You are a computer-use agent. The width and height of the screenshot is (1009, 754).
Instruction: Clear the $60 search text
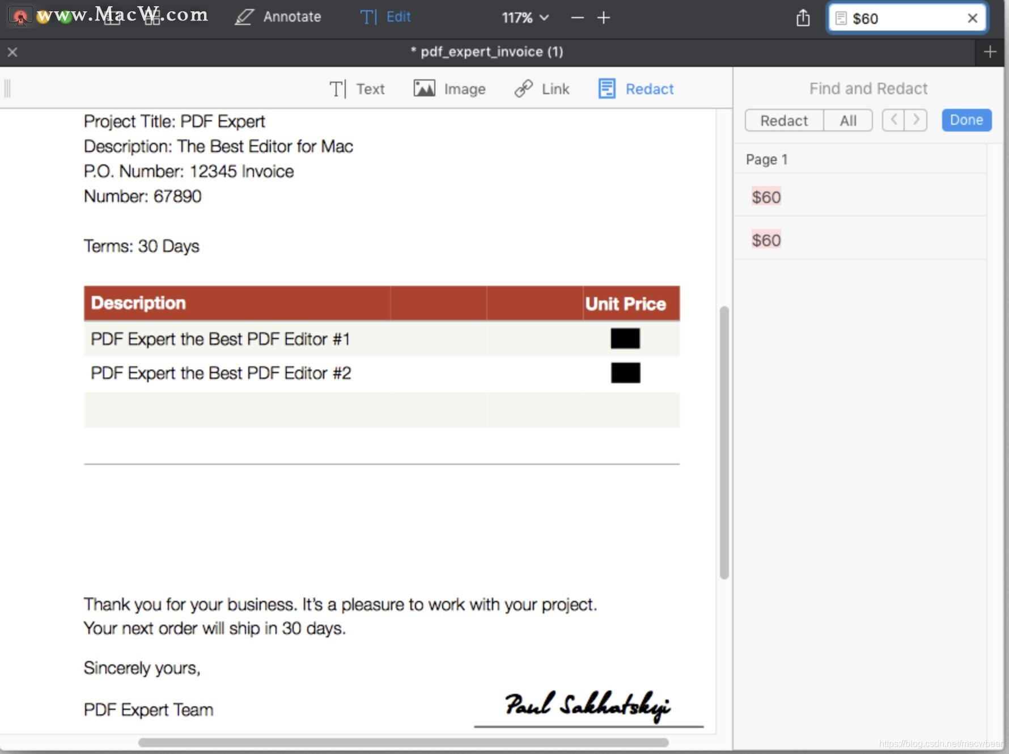[972, 18]
